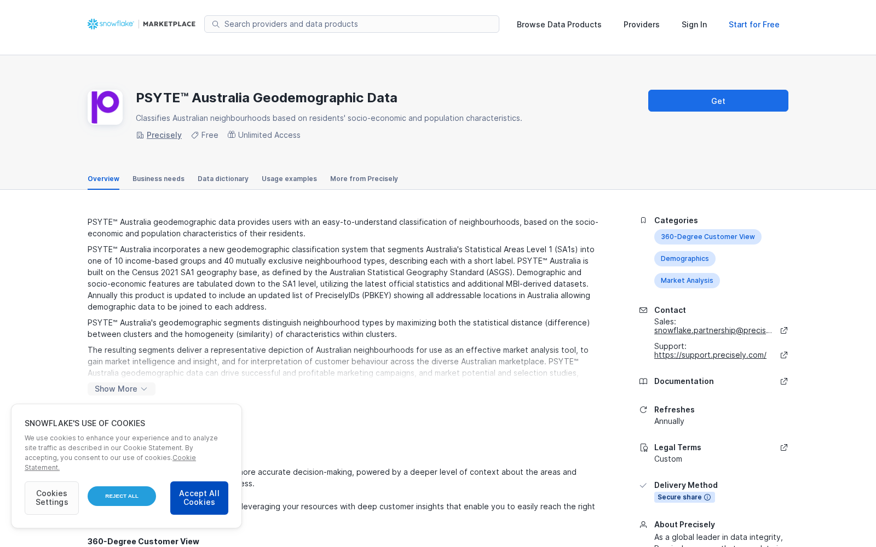Click the Custom legal terms value

pos(668,459)
